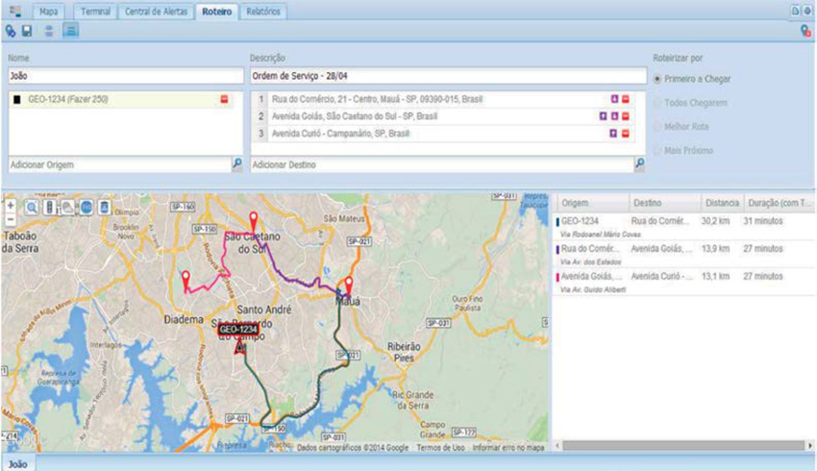Click the round blue map tool icon
This screenshot has width=817, height=471.
click(x=87, y=208)
